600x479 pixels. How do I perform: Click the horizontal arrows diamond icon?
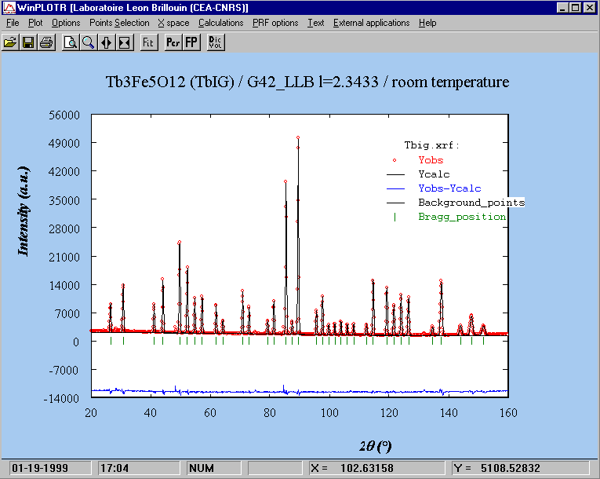point(107,42)
